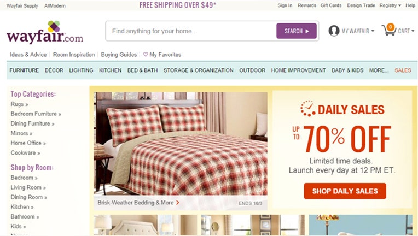The height and width of the screenshot is (236, 418).
Task: Click the arrow next to Brisk-Weather Bedding & More
Action: (178, 203)
